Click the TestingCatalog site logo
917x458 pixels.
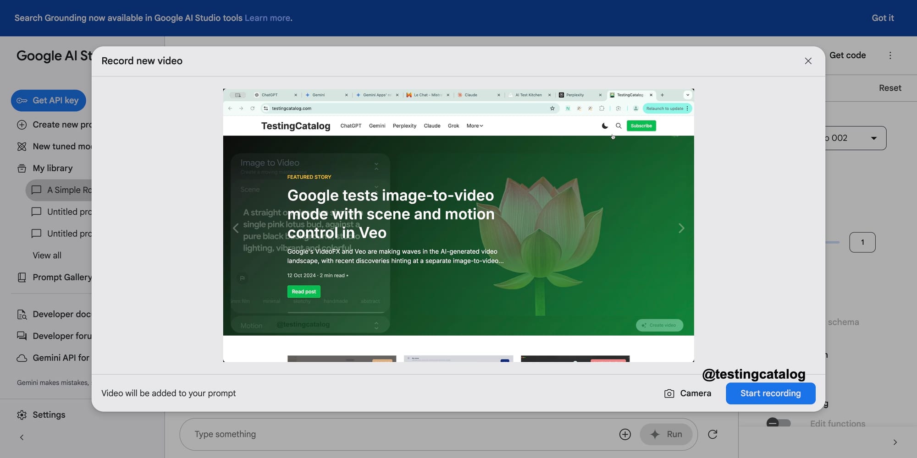295,126
